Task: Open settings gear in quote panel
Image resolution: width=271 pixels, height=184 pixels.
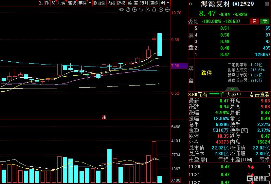Action: (267, 4)
